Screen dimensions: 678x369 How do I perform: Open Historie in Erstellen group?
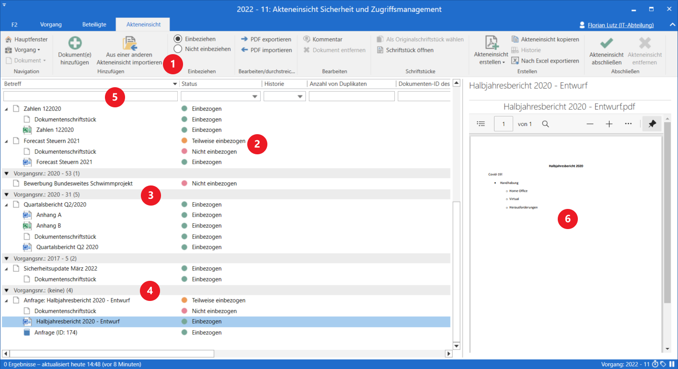[x=526, y=50]
